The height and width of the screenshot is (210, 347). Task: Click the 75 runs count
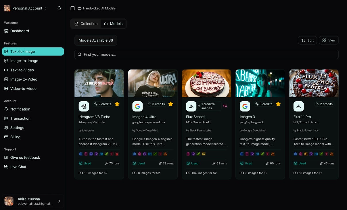tap(114, 163)
